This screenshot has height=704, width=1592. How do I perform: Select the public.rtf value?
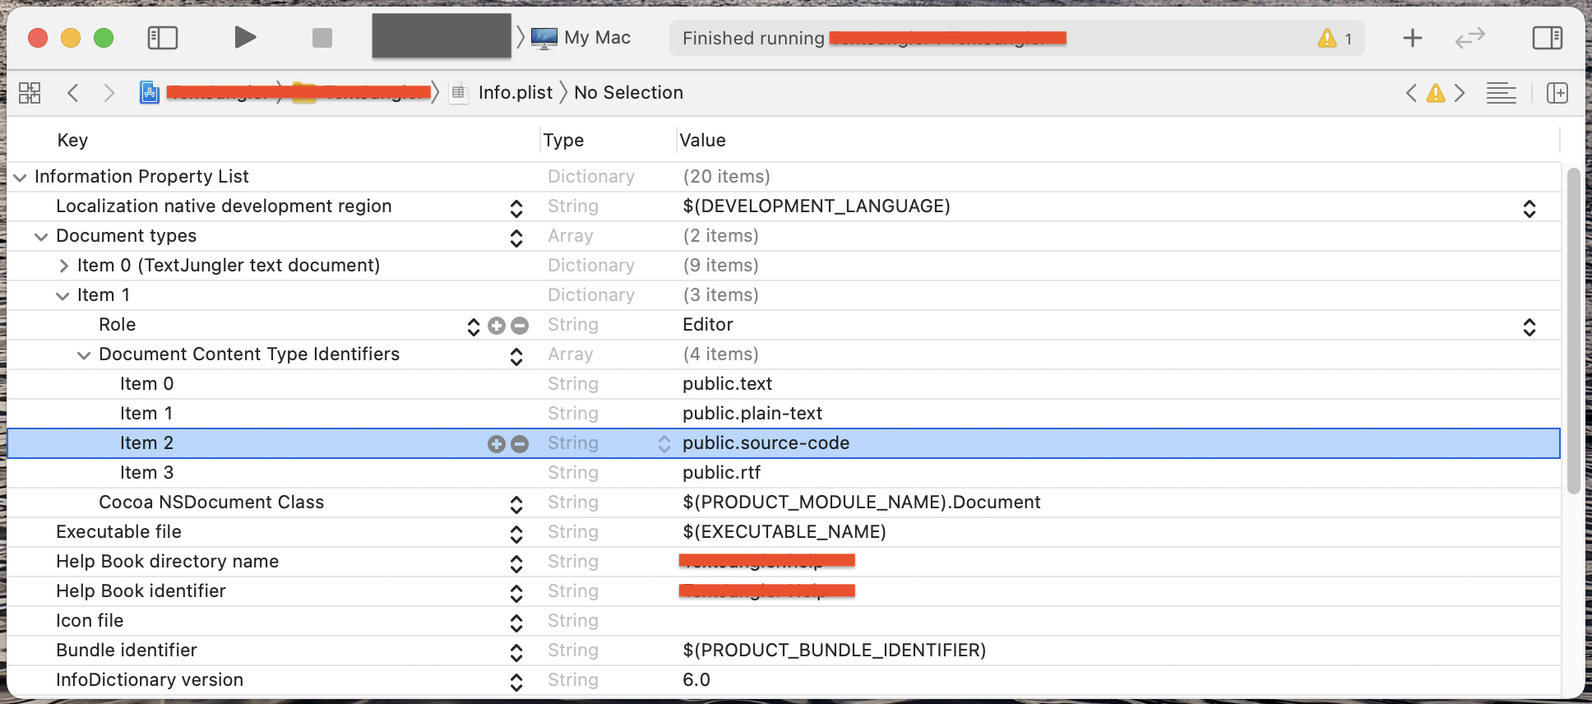tap(721, 473)
